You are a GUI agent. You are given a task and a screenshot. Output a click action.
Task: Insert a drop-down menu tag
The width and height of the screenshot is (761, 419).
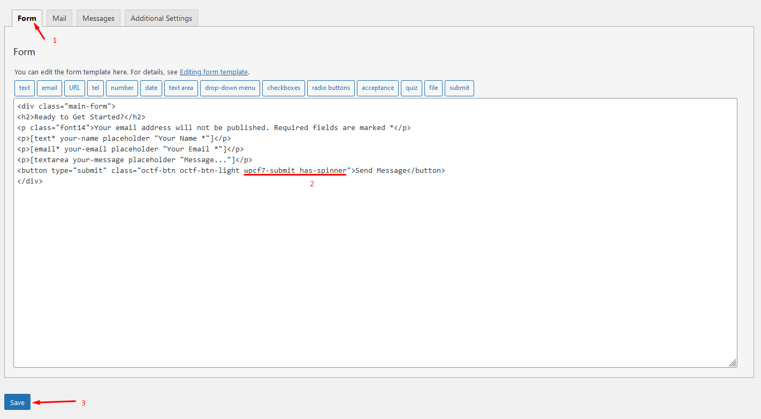point(230,88)
